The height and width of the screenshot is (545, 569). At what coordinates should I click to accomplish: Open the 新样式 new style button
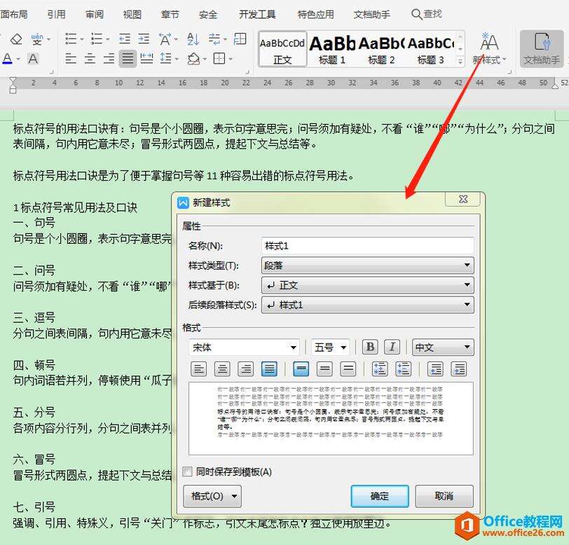pyautogui.click(x=489, y=48)
